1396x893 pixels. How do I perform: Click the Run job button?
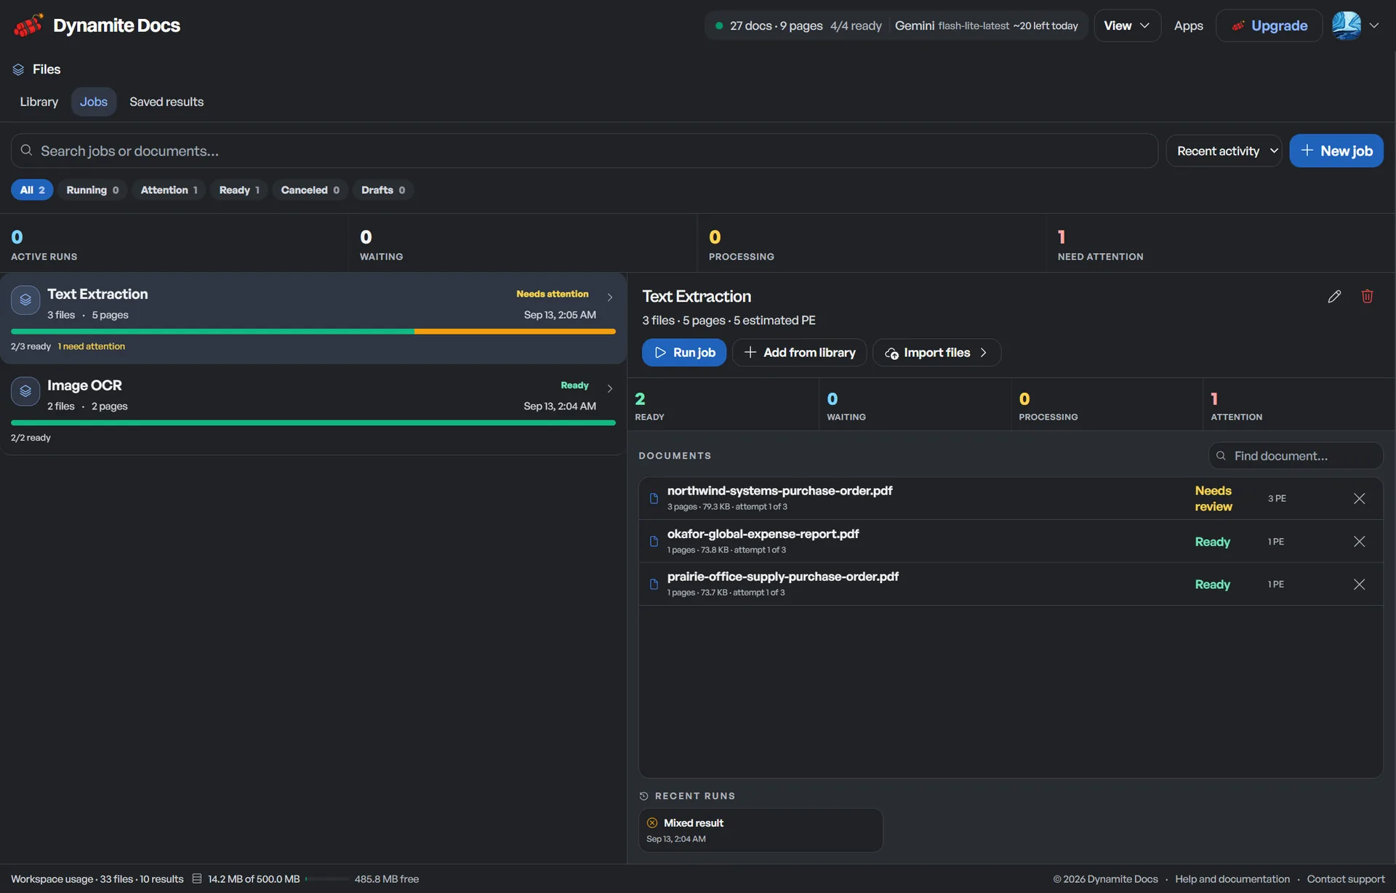684,353
